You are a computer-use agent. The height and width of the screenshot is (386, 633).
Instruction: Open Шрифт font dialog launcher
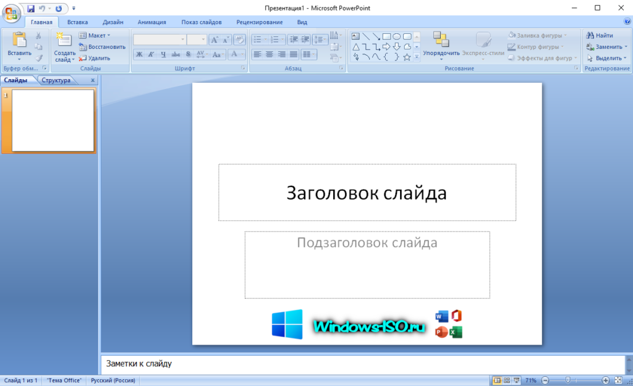pyautogui.click(x=243, y=68)
